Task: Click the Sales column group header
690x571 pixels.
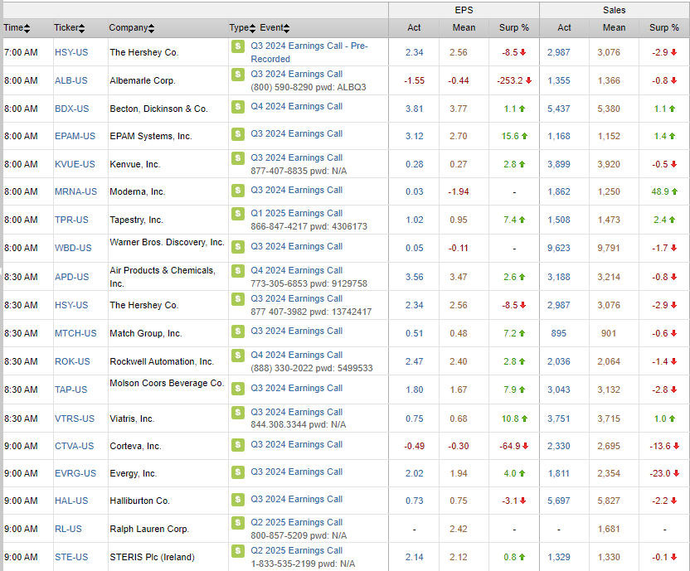Action: point(615,10)
